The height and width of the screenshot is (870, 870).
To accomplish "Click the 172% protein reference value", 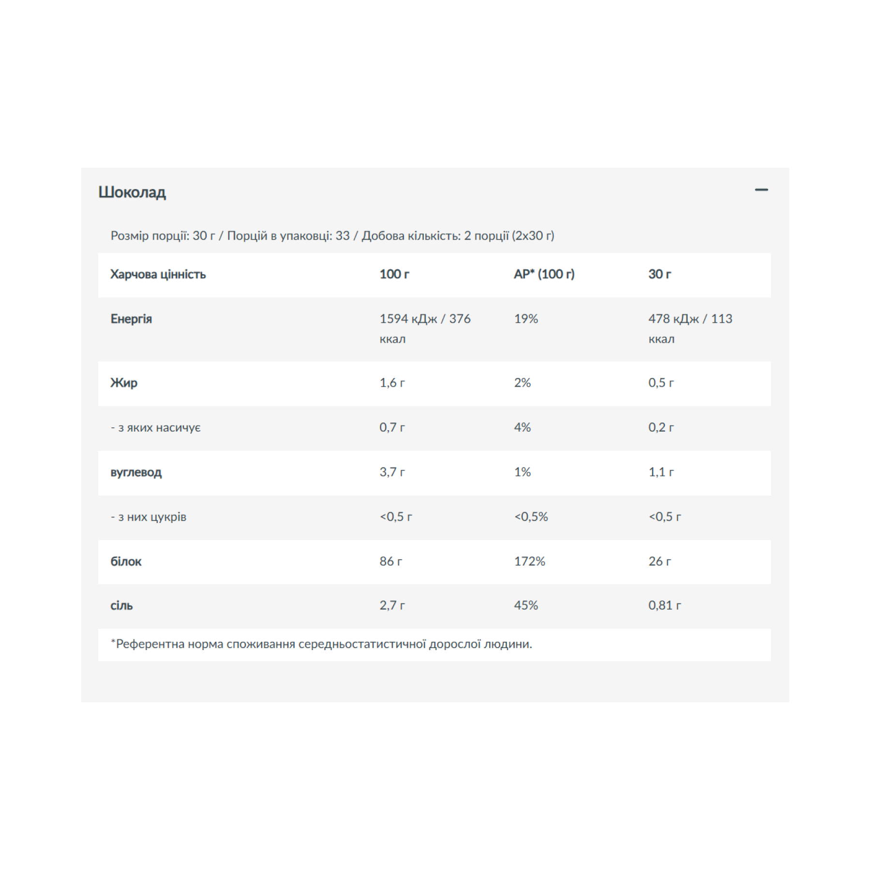I will [x=529, y=562].
